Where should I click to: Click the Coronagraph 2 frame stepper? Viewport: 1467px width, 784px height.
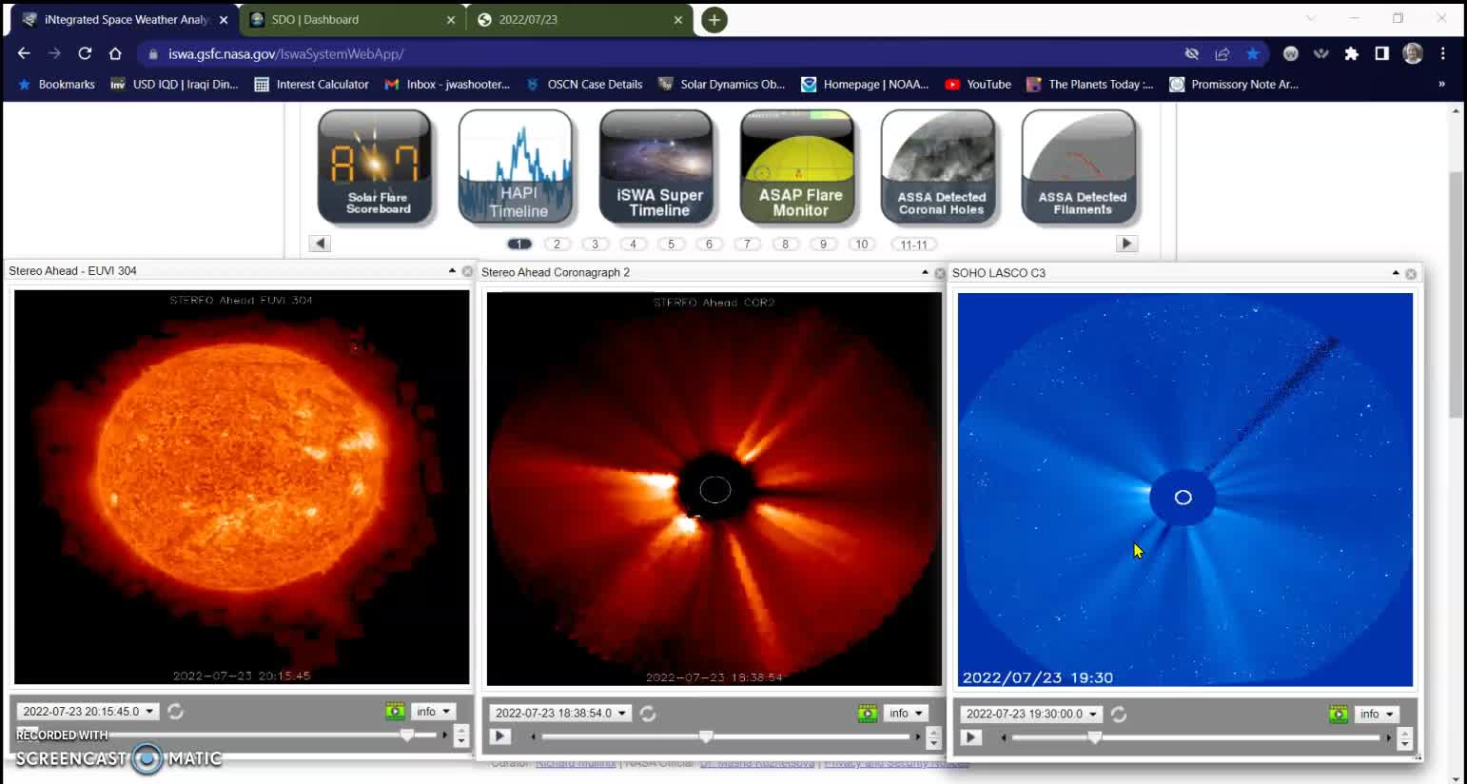(933, 737)
